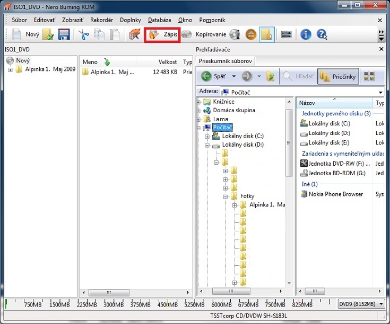The image size is (390, 324).
Task: Select the Prieskumník súborov tab
Action: (x=226, y=61)
